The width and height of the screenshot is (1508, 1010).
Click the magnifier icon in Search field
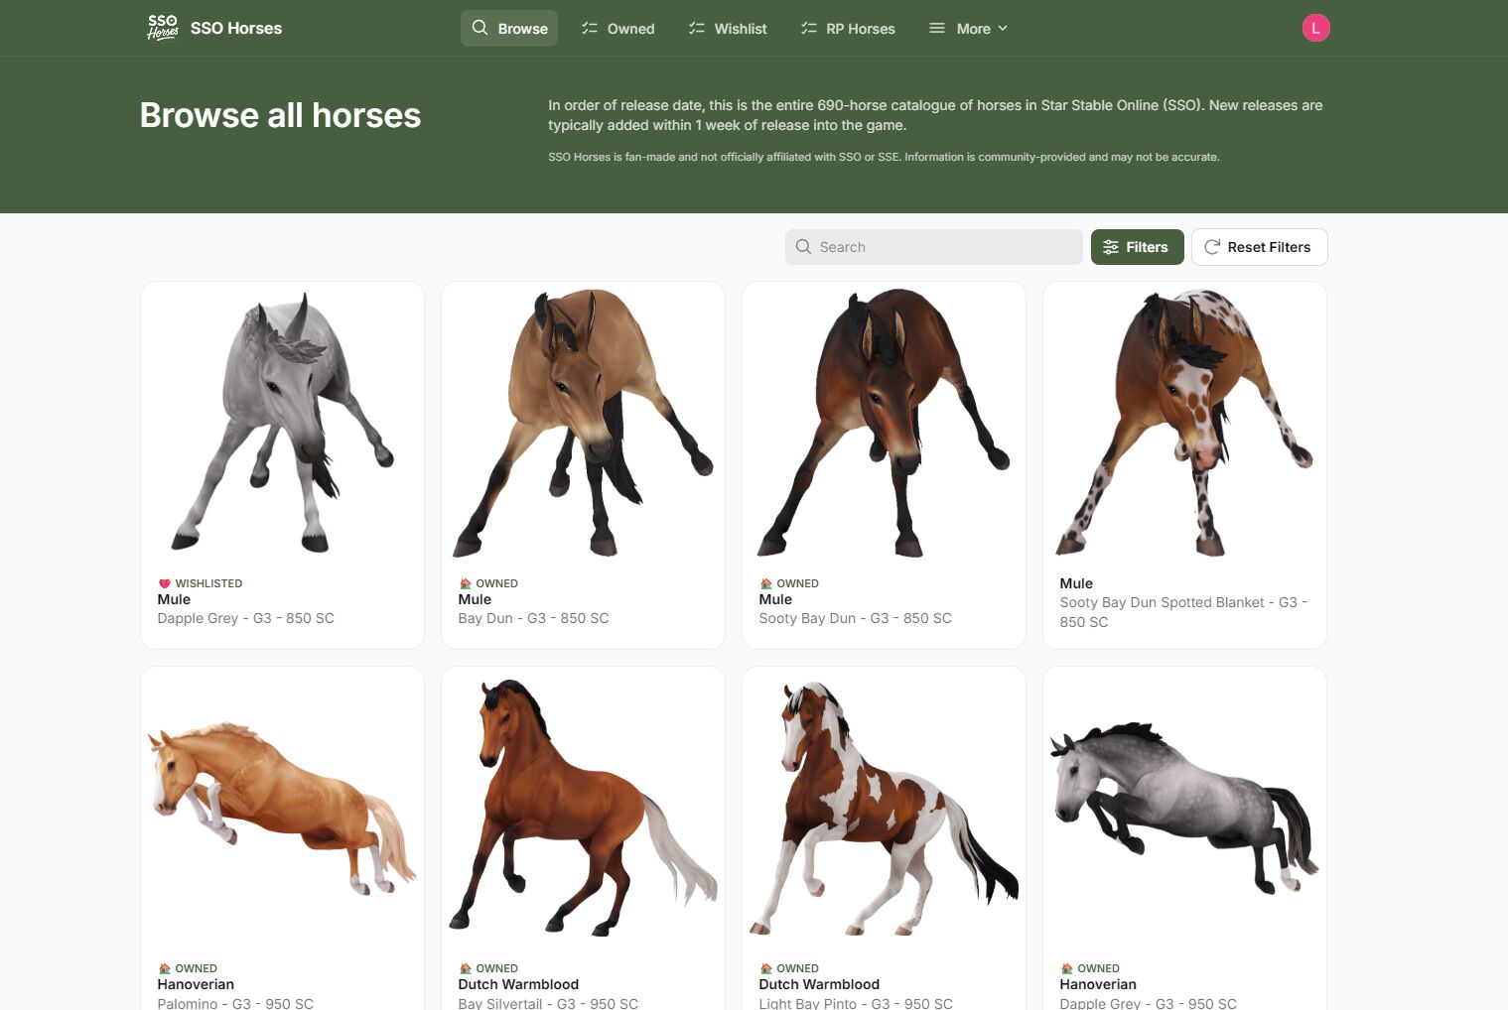coord(803,247)
